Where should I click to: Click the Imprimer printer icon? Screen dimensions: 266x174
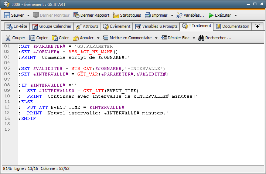click(x=148, y=16)
